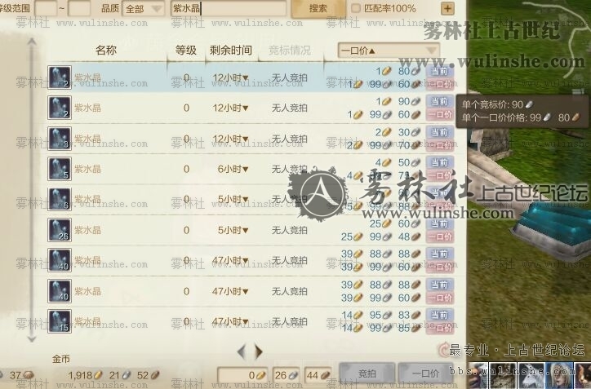The image size is (591, 389).
Task: Sort by 名称 column header
Action: pyautogui.click(x=106, y=50)
